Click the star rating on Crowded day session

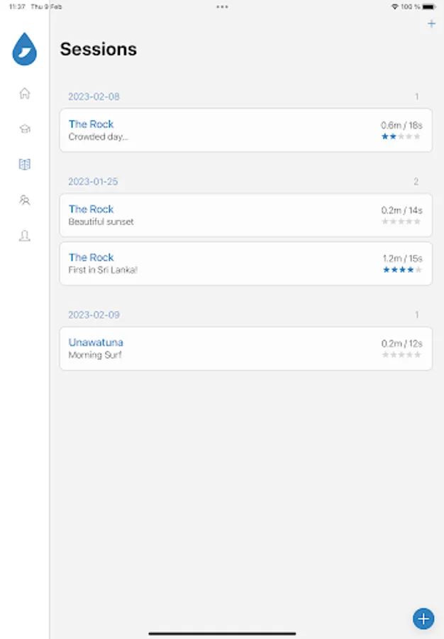(401, 136)
